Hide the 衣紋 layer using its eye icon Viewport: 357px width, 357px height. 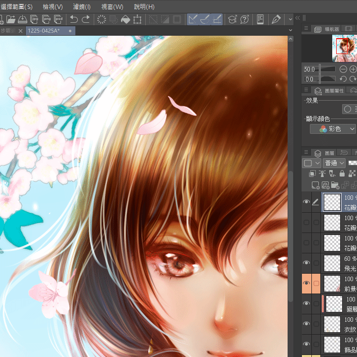pos(306,323)
